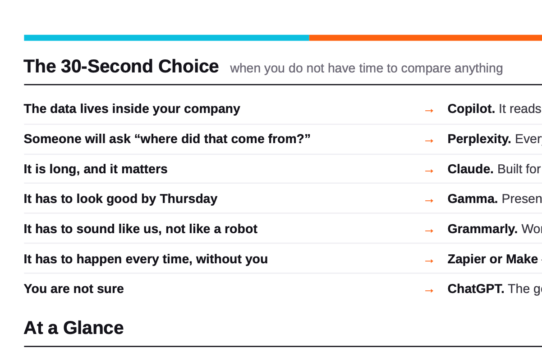Click the "You are not sure" row
This screenshot has height=352, width=542.
click(x=283, y=289)
